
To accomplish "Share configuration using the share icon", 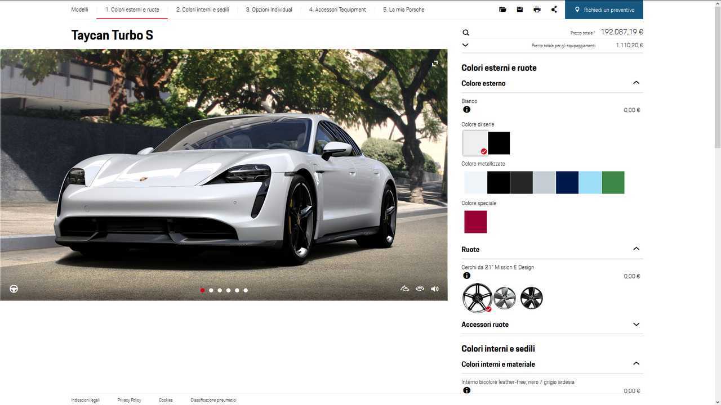I will (554, 10).
